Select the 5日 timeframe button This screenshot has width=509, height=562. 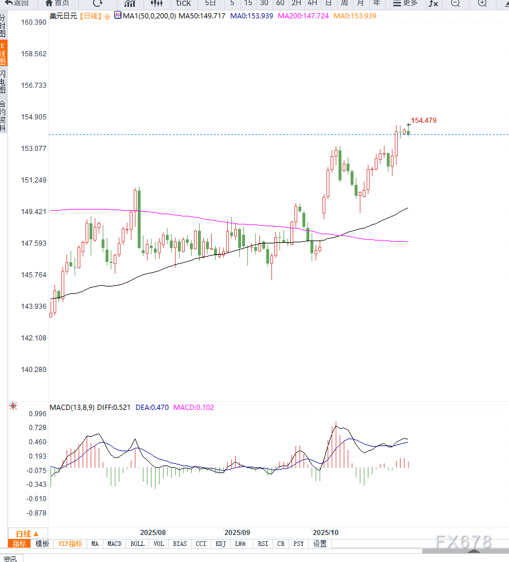211,3
